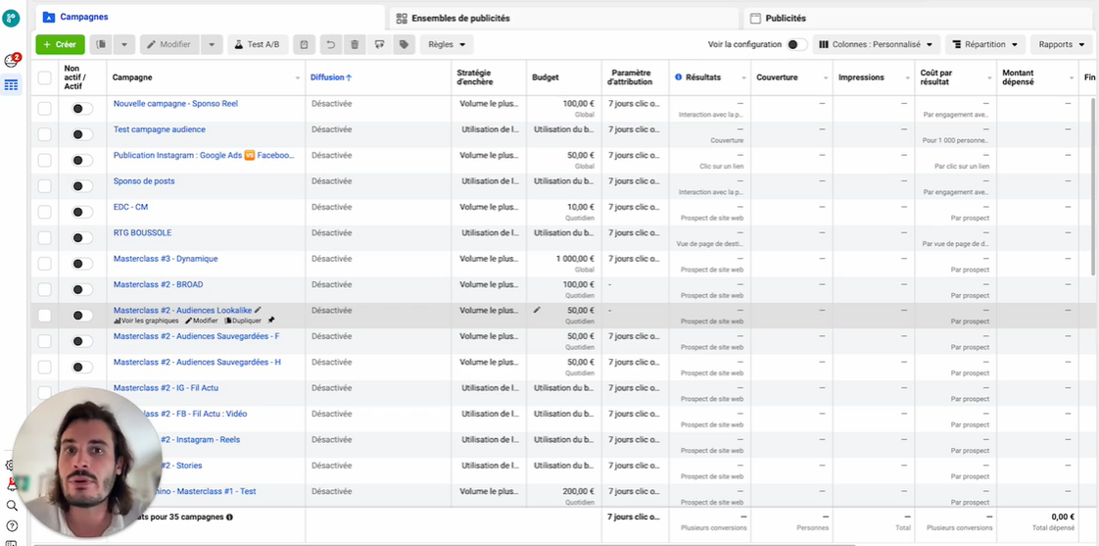Switch to 'Ensembles de publicités' tab
Image resolution: width=1099 pixels, height=546 pixels.
coord(460,18)
